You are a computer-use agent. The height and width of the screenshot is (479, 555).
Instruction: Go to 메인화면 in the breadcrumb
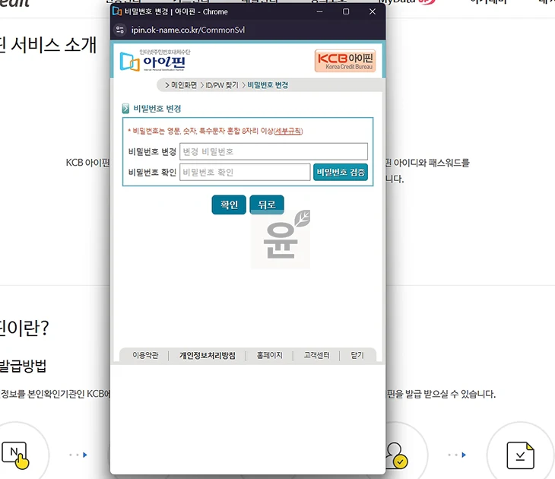tap(184, 85)
